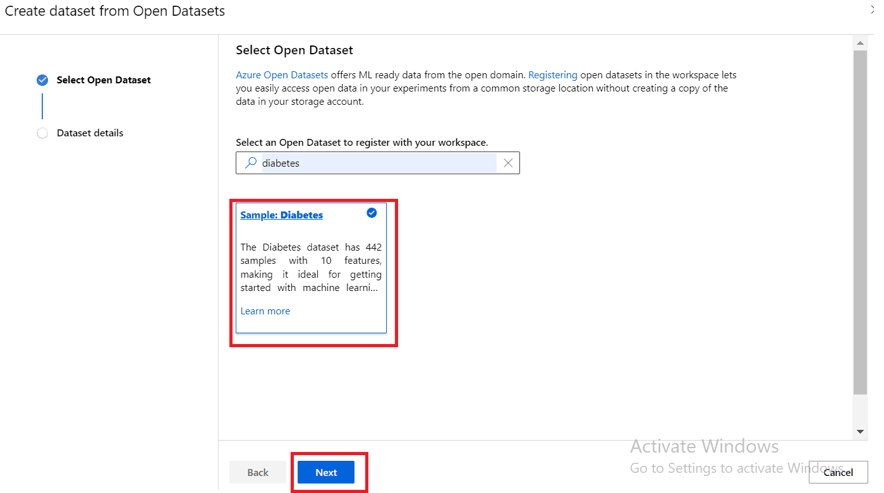The width and height of the screenshot is (884, 493).
Task: Cancel the dataset creation
Action: [x=838, y=472]
